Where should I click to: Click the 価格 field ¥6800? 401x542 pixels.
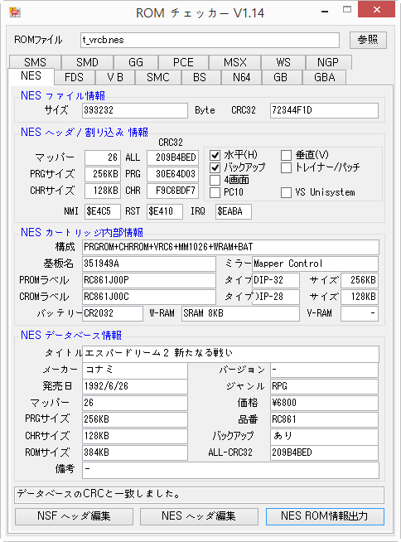(324, 403)
